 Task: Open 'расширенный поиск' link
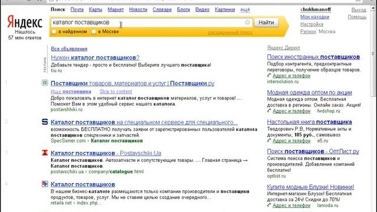[230, 32]
